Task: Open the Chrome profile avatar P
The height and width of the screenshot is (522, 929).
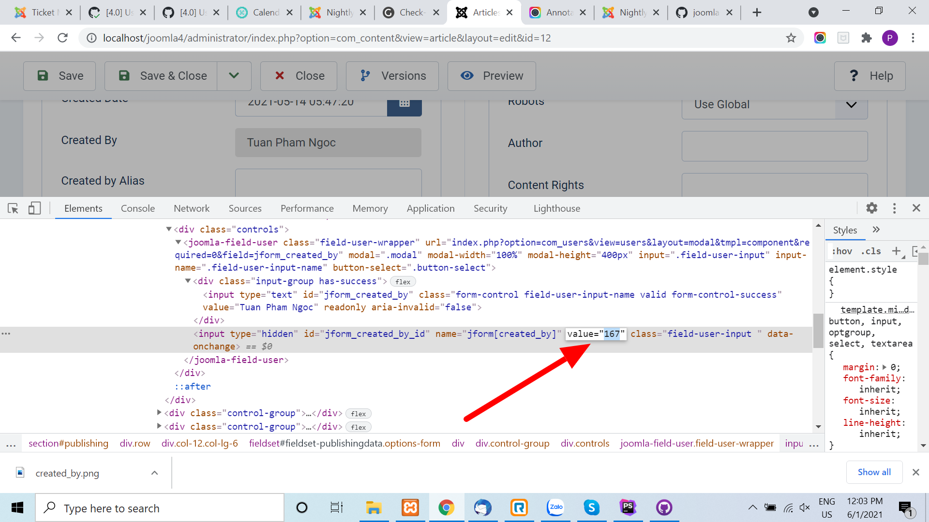Action: pyautogui.click(x=890, y=38)
